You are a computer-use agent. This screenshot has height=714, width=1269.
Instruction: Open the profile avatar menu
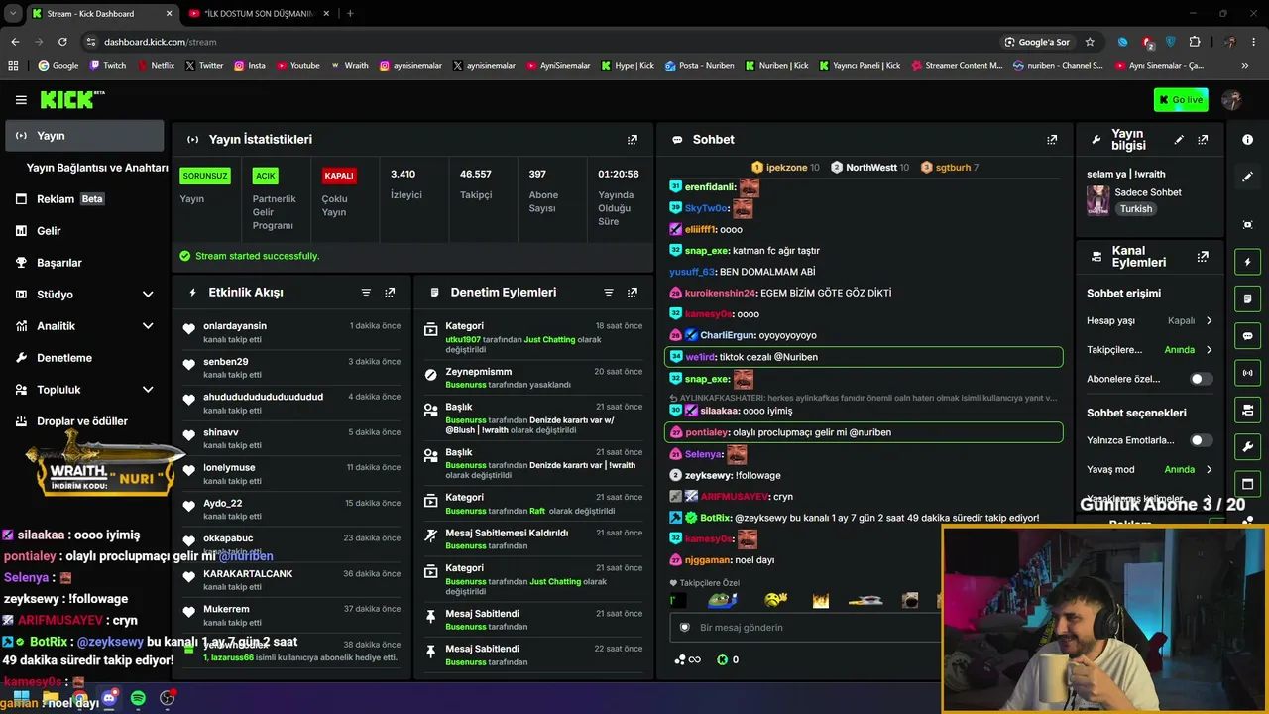1232,100
